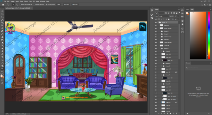This screenshot has height=115, width=212.
Task: Enable Resize Windows to Fit checkbox
Action: pos(20,5)
